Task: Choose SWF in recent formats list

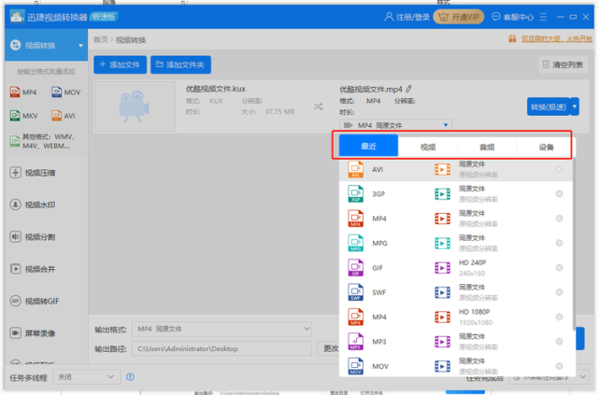Action: pos(456,292)
